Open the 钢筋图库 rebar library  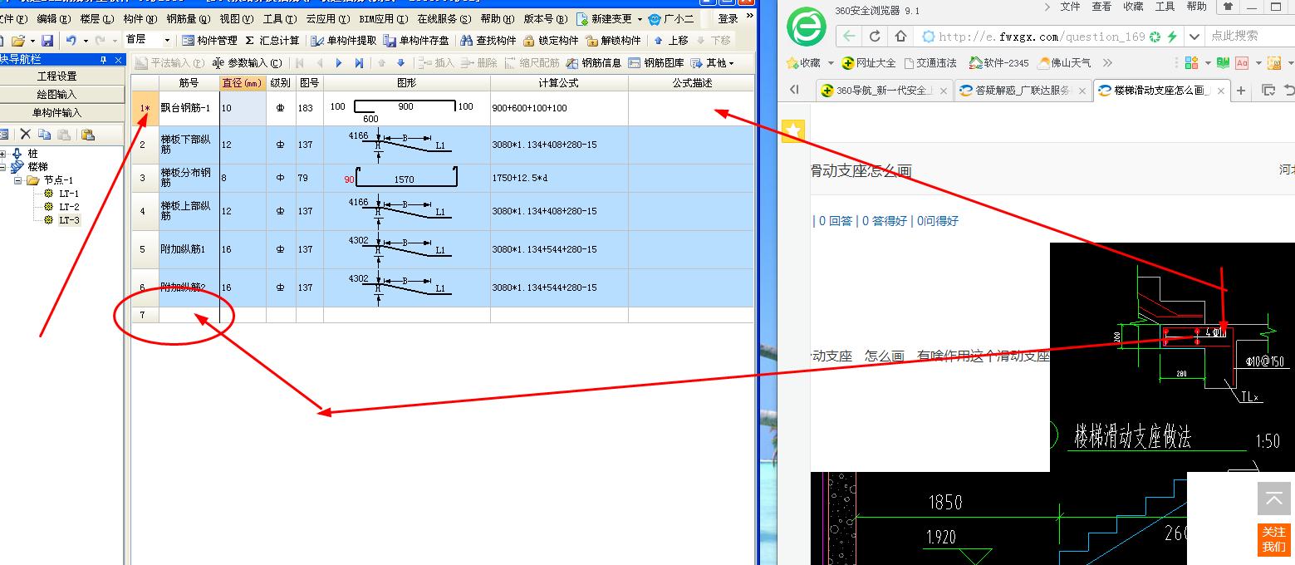(x=656, y=62)
